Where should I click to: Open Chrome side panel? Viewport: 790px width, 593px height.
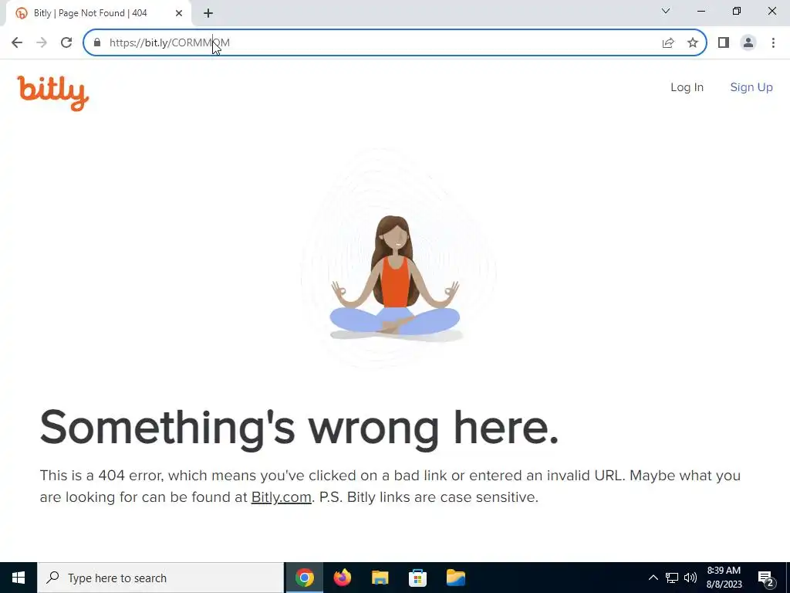724,43
